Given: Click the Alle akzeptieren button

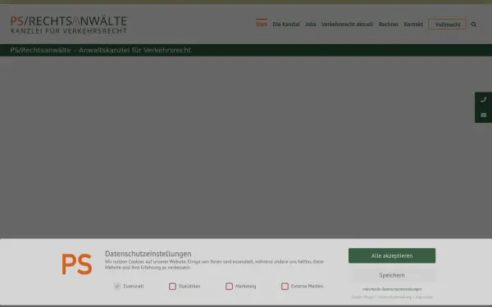Looking at the screenshot, I should pyautogui.click(x=392, y=255).
